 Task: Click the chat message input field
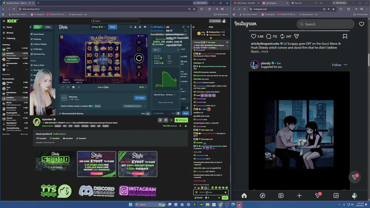[211, 192]
